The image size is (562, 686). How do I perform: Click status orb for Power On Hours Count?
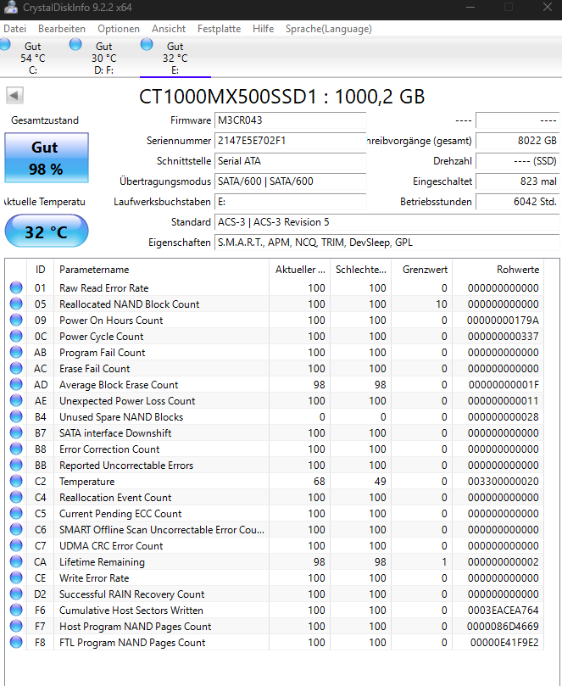click(x=16, y=320)
